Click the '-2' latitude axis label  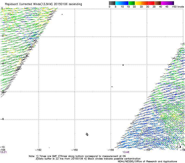2,36
